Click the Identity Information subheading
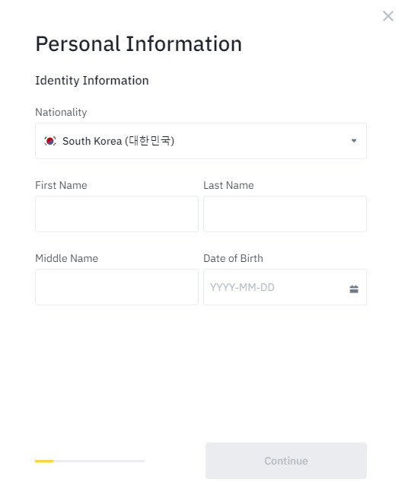 click(92, 81)
